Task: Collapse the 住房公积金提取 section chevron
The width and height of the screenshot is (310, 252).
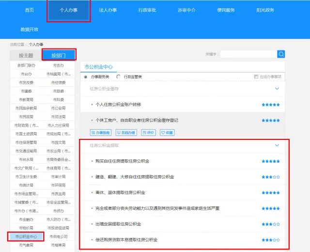Action: pyautogui.click(x=277, y=145)
